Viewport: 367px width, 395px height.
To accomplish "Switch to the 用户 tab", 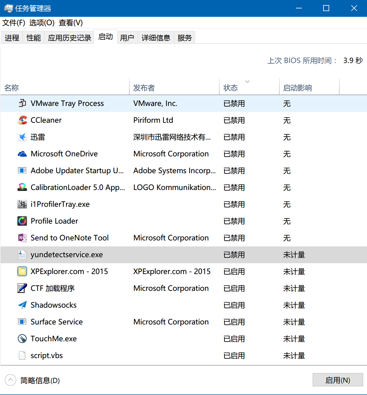I will point(127,38).
